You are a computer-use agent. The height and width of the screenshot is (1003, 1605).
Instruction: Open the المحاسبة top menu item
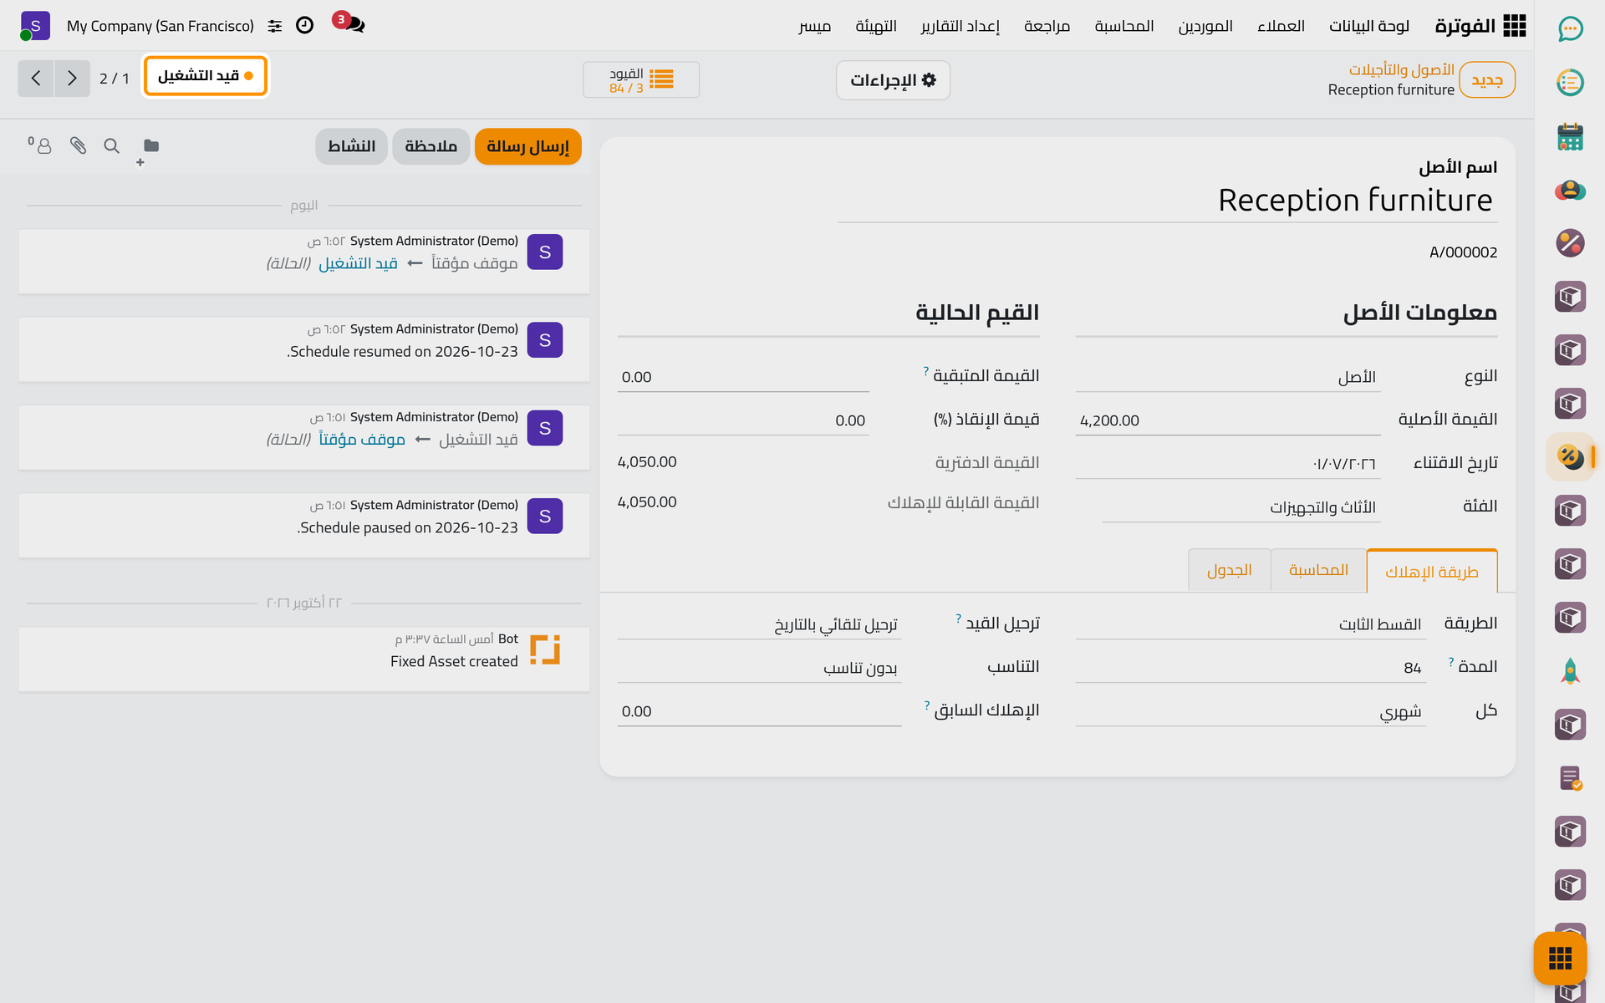point(1124,26)
